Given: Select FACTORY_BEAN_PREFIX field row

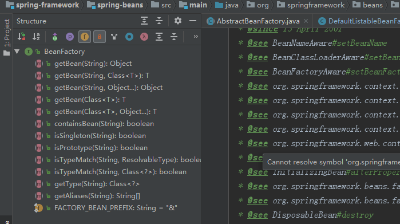Looking at the screenshot, I should coord(116,207).
